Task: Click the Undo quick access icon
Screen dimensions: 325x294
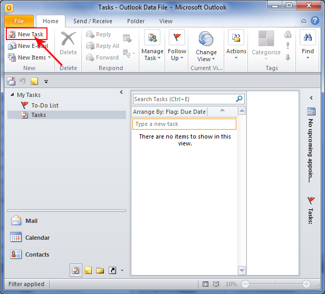Action: 22,81
